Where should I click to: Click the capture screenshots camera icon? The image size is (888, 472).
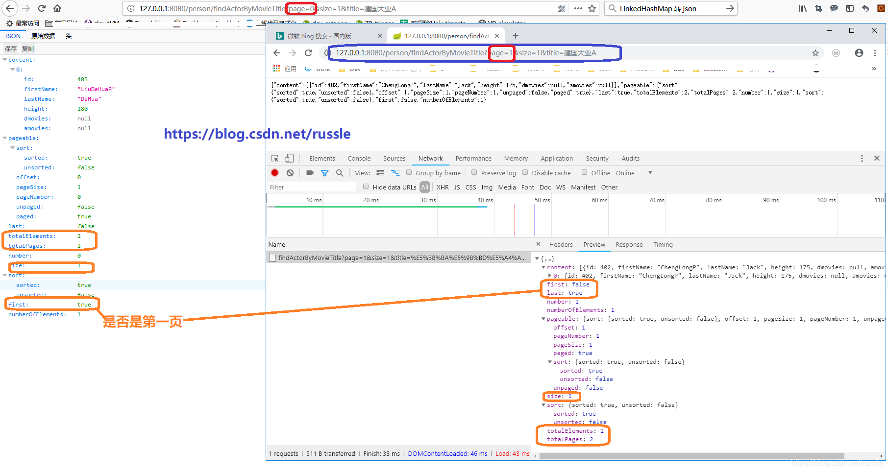click(310, 173)
